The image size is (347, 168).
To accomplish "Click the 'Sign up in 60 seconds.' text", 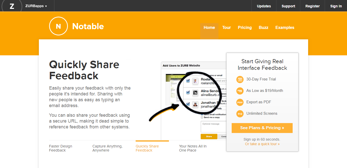I will click(x=262, y=139).
